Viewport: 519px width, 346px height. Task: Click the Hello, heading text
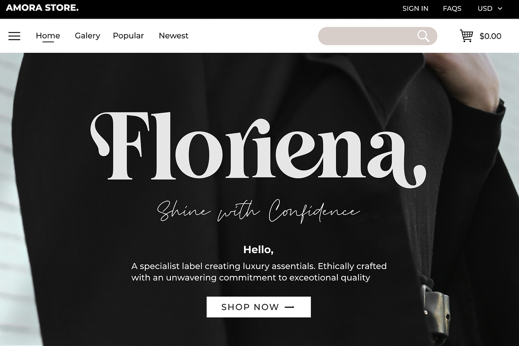point(258,250)
